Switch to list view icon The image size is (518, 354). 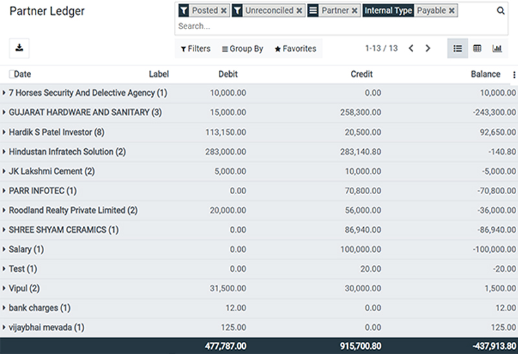(458, 49)
